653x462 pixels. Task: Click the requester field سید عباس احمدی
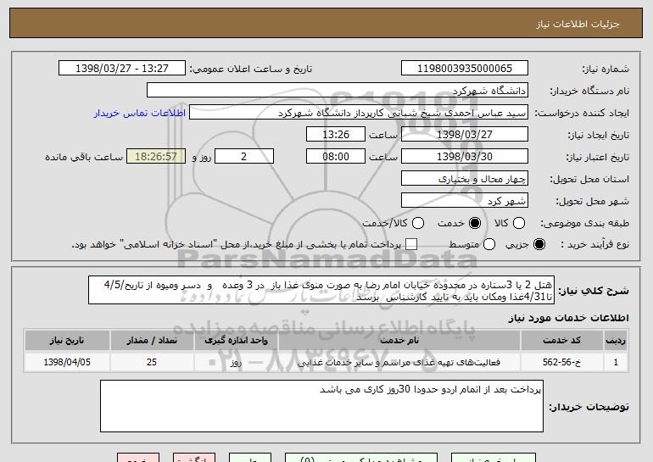pyautogui.click(x=359, y=113)
